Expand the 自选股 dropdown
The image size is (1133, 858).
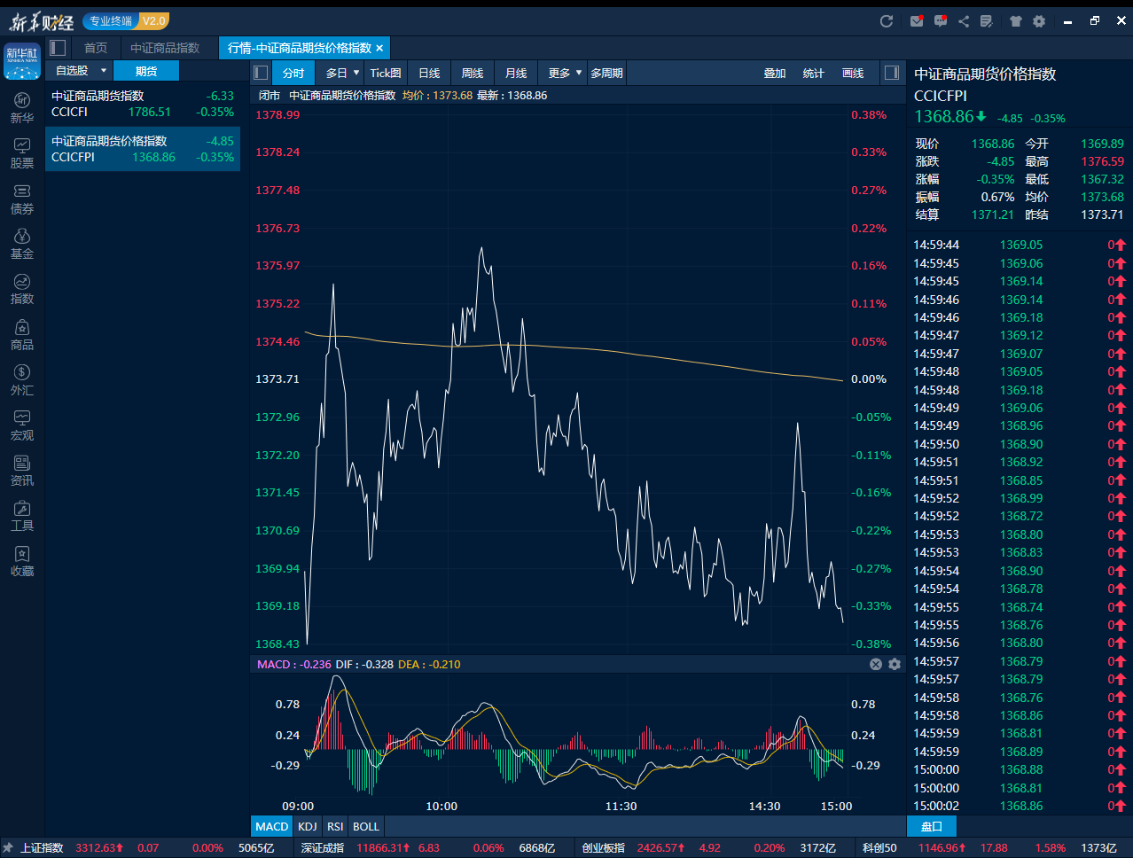pyautogui.click(x=103, y=71)
